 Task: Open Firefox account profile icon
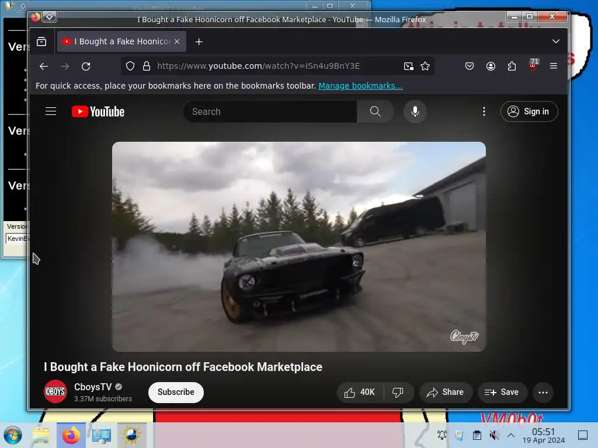tap(491, 66)
